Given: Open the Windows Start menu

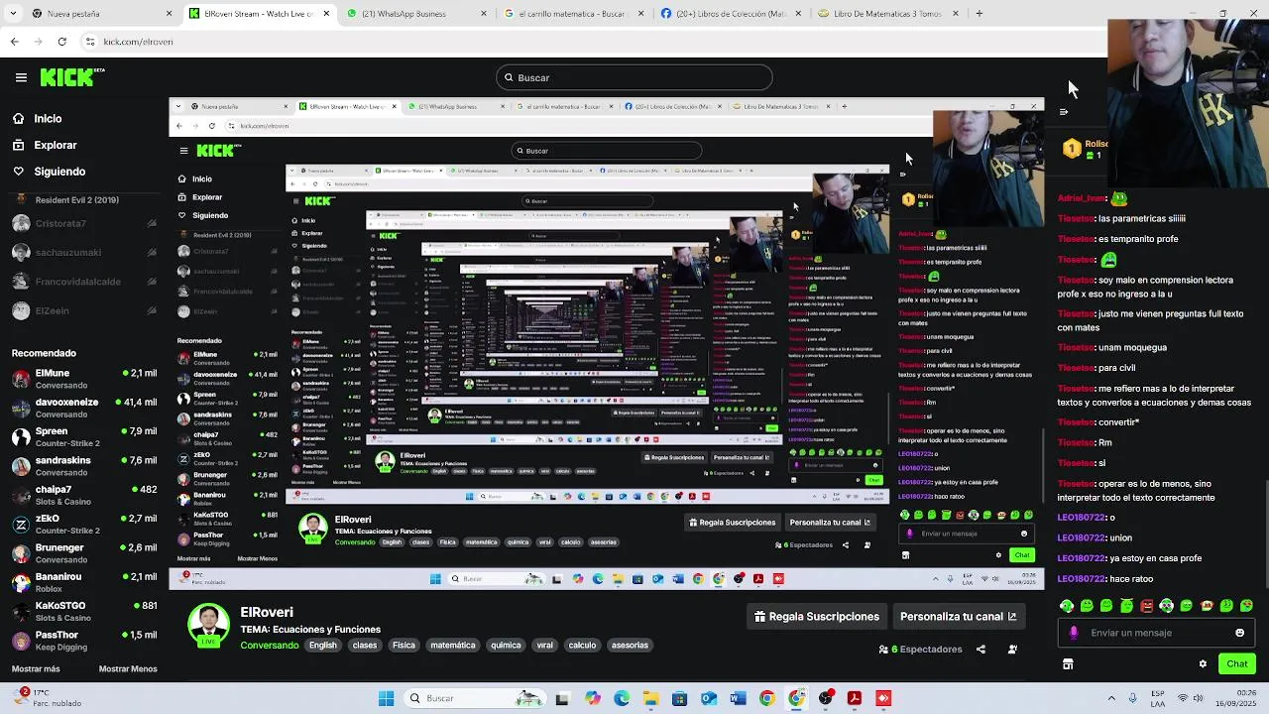Looking at the screenshot, I should (386, 698).
